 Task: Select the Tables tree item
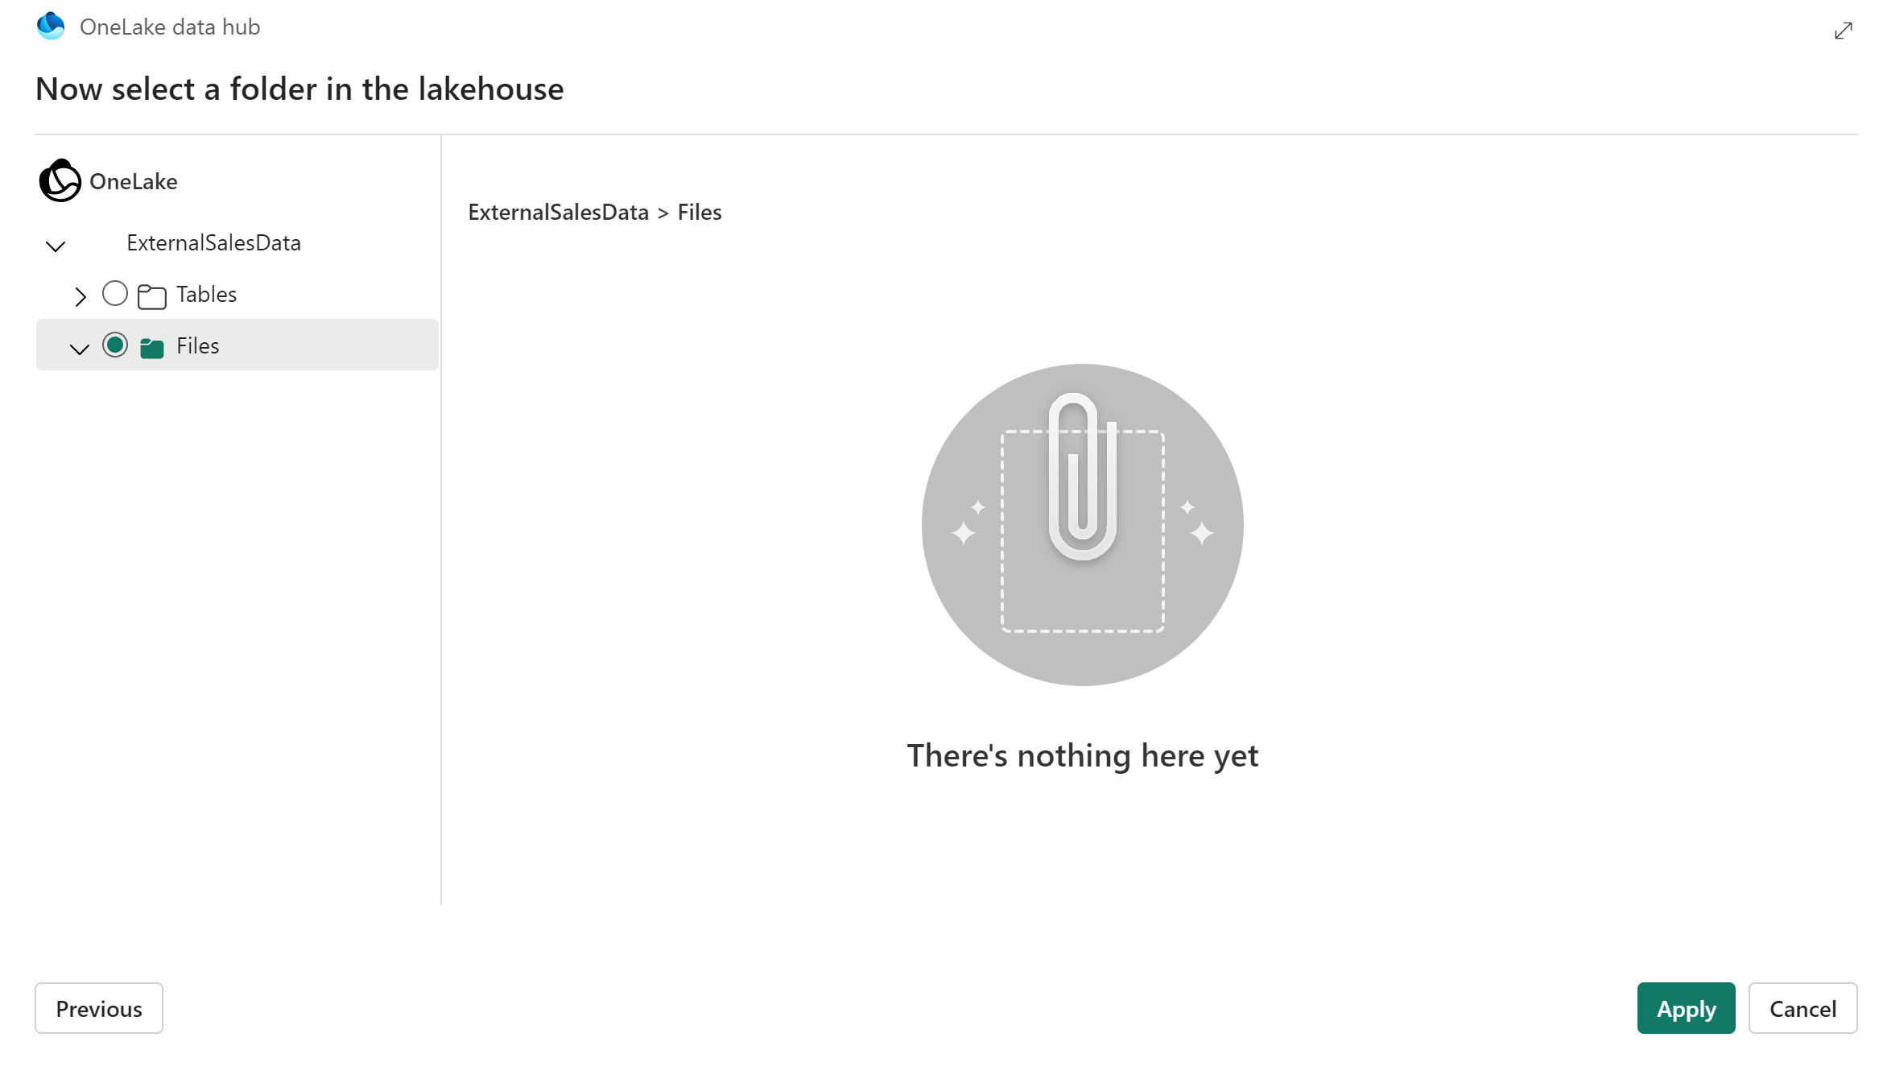[207, 294]
